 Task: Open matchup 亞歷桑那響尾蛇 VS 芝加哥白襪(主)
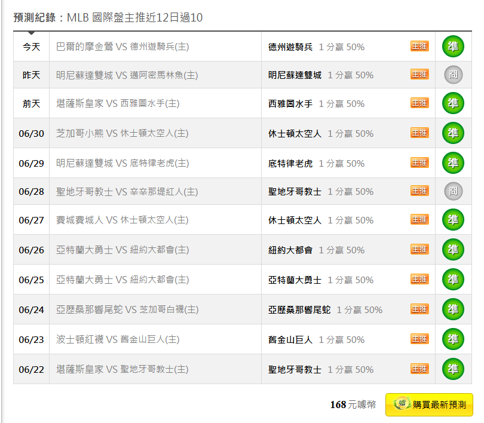(x=127, y=309)
